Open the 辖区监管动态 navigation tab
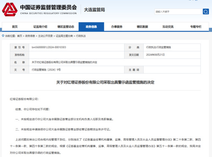Viewport: 212px width, 157px height. tap(66, 27)
